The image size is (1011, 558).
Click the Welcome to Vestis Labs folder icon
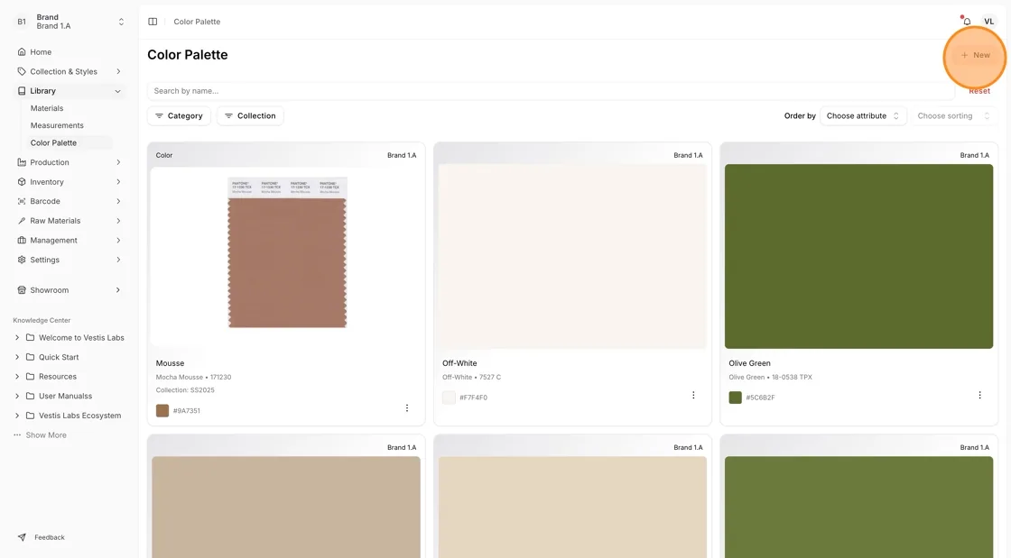tap(31, 337)
